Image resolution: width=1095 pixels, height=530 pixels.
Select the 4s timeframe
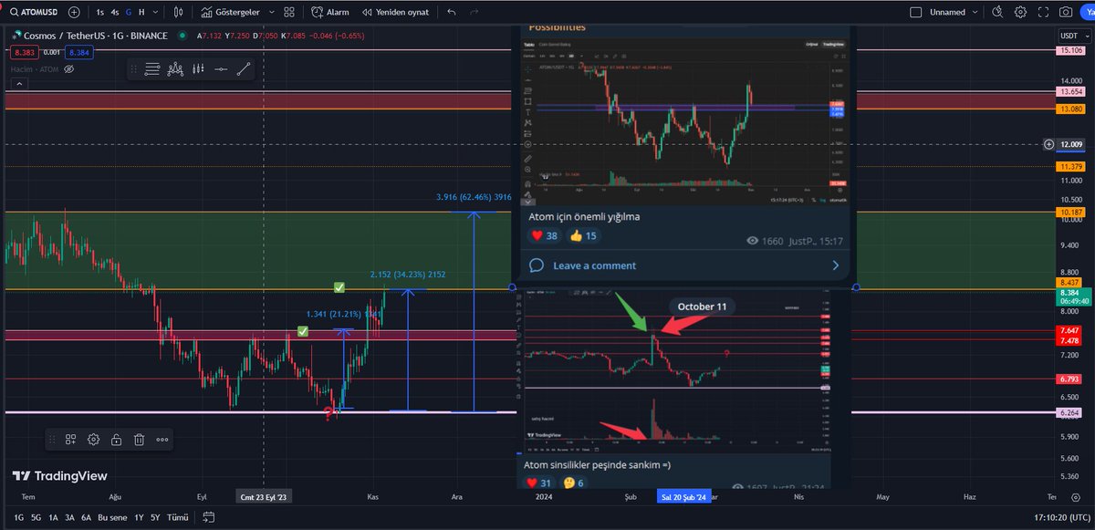point(114,13)
